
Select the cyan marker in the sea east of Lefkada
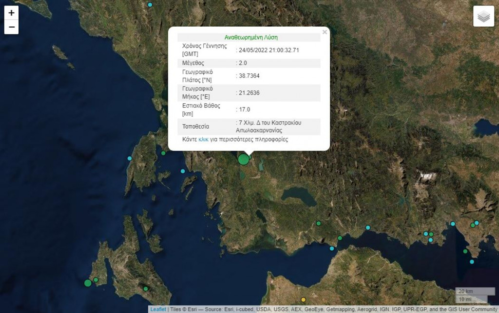[183, 171]
